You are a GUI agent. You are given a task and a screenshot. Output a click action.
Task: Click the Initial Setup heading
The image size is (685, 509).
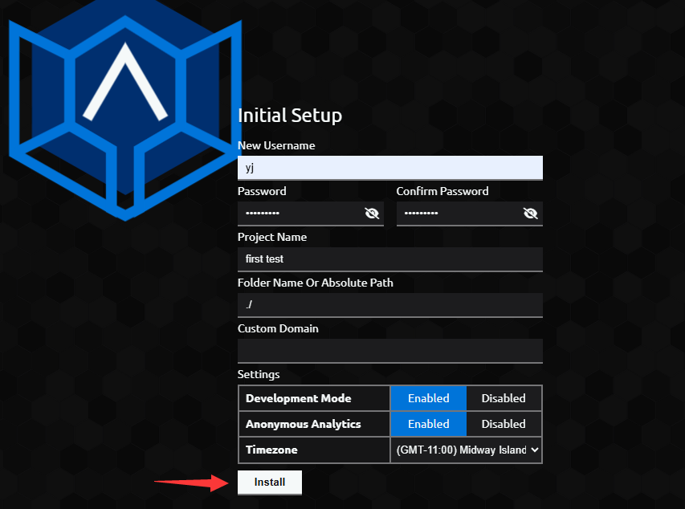coord(290,116)
